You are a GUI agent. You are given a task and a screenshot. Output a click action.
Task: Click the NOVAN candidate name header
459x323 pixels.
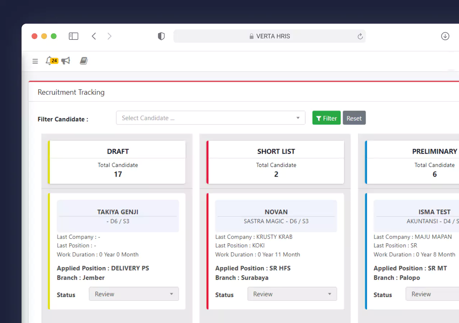(276, 212)
